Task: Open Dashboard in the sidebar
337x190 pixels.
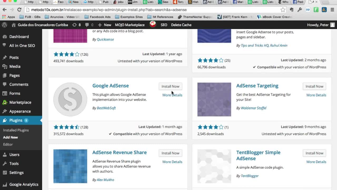Action: (19, 37)
